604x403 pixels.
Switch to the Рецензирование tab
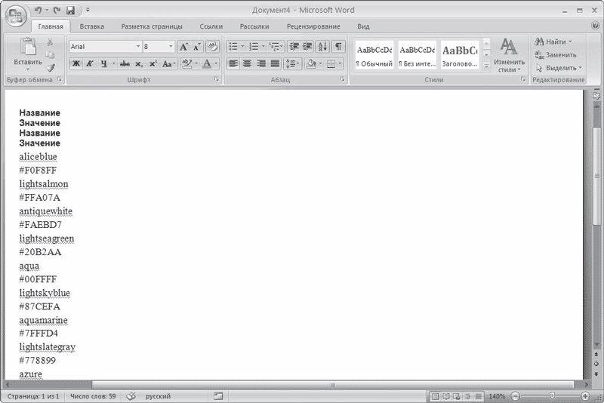click(313, 26)
